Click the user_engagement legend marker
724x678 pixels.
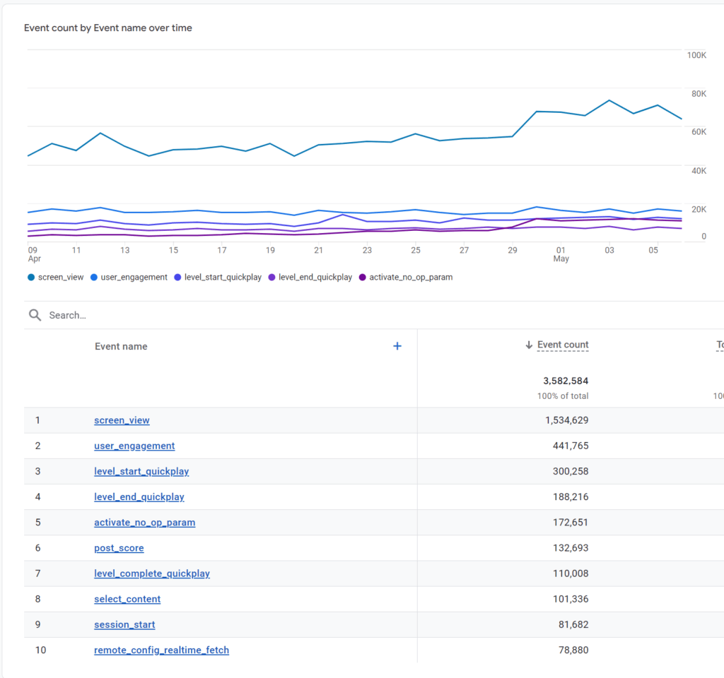[x=94, y=277]
